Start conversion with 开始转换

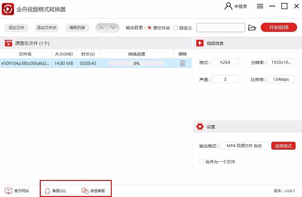click(x=279, y=27)
